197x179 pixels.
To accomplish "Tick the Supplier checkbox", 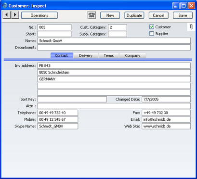I will [x=152, y=34].
